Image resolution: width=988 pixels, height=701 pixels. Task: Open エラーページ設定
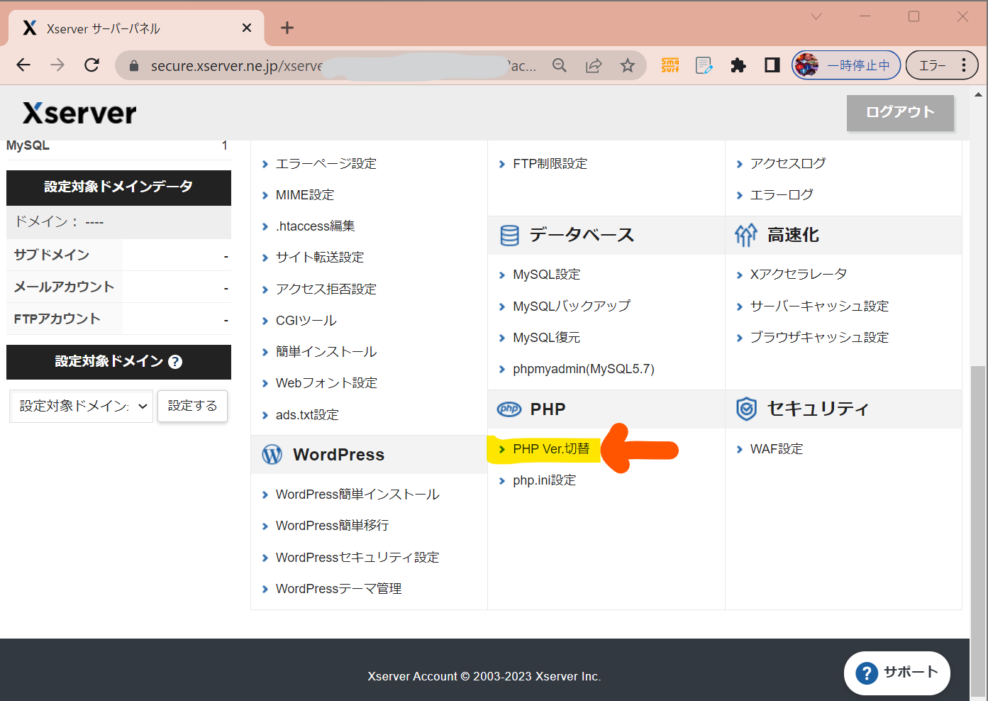coord(326,164)
